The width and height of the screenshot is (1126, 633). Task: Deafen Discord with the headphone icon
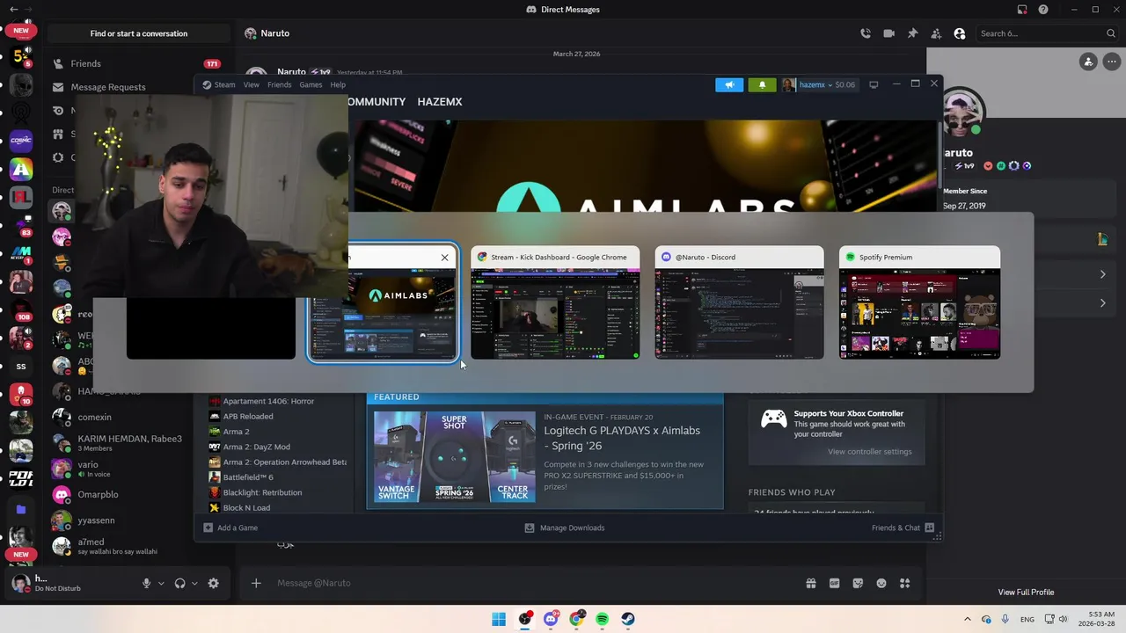179,583
